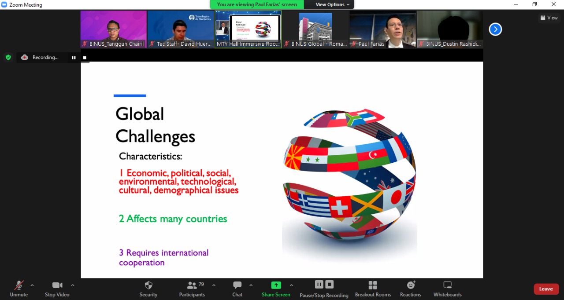Click the green Share Screen icon
The width and height of the screenshot is (564, 300).
click(x=276, y=285)
